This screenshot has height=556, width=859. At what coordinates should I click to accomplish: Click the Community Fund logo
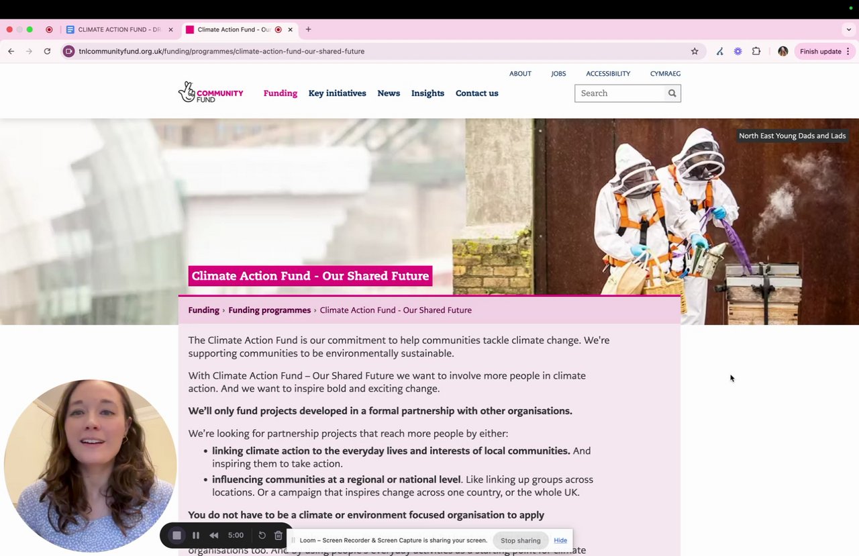click(211, 93)
